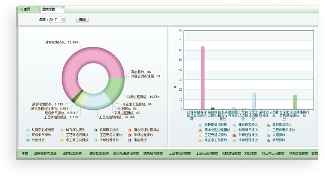Click the 查询 query button
Image resolution: width=325 pixels, height=176 pixels.
[82, 20]
